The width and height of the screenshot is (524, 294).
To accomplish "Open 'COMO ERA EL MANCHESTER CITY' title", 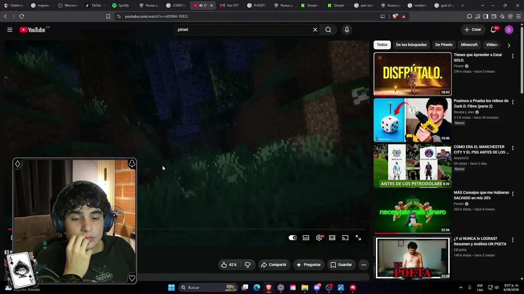I will (481, 149).
